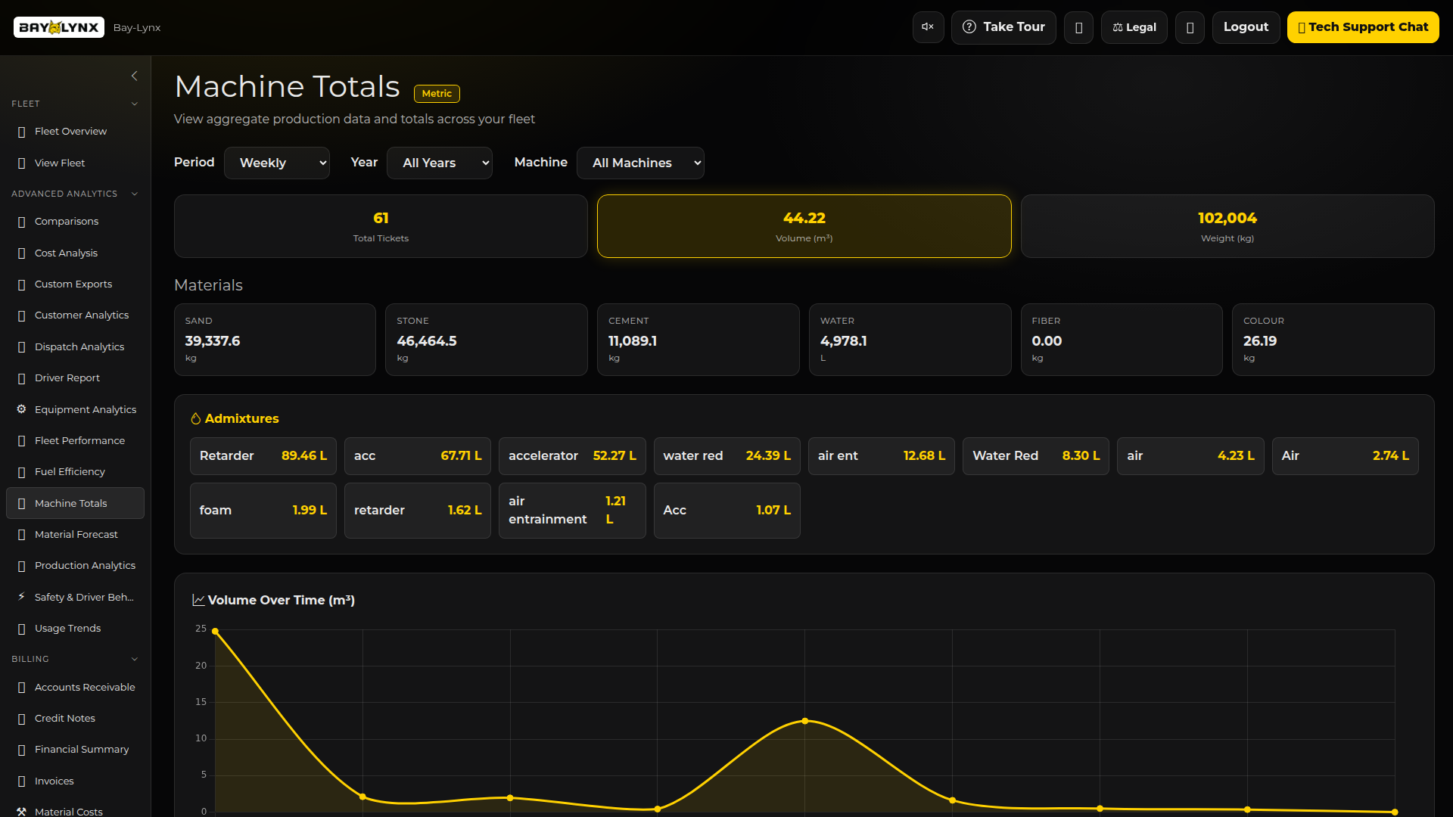This screenshot has width=1453, height=817.
Task: Click the Tech Support Chat button
Action: tap(1363, 27)
